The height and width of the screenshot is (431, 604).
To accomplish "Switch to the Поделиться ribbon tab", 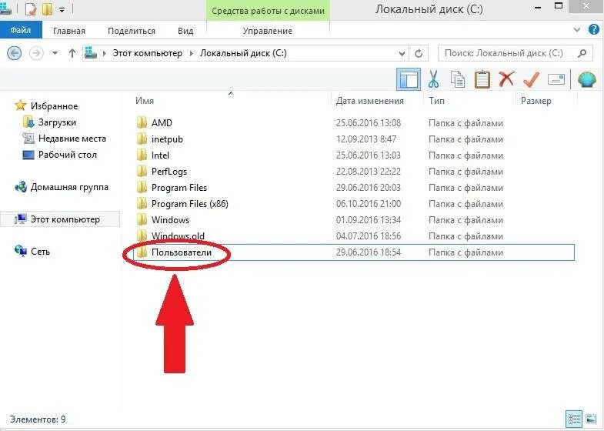I will pyautogui.click(x=132, y=31).
